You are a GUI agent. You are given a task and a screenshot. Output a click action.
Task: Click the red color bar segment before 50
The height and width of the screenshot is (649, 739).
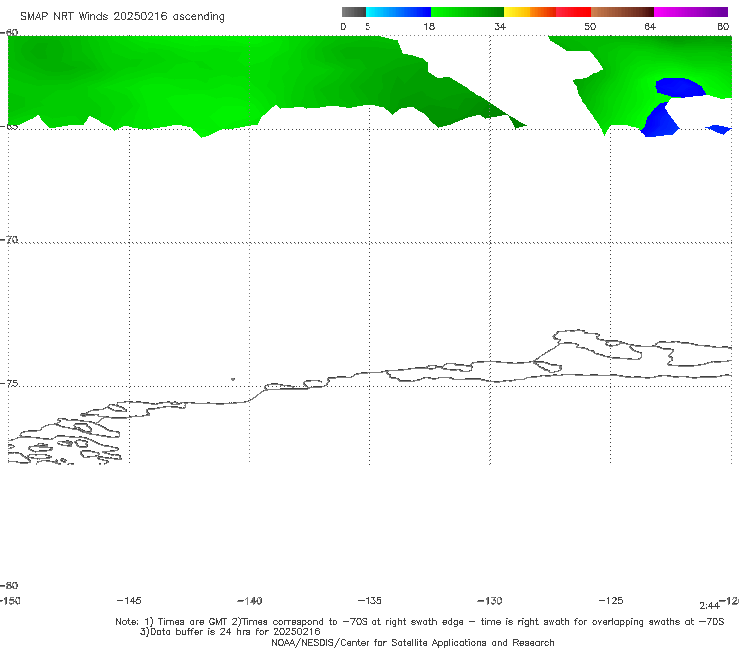573,12
